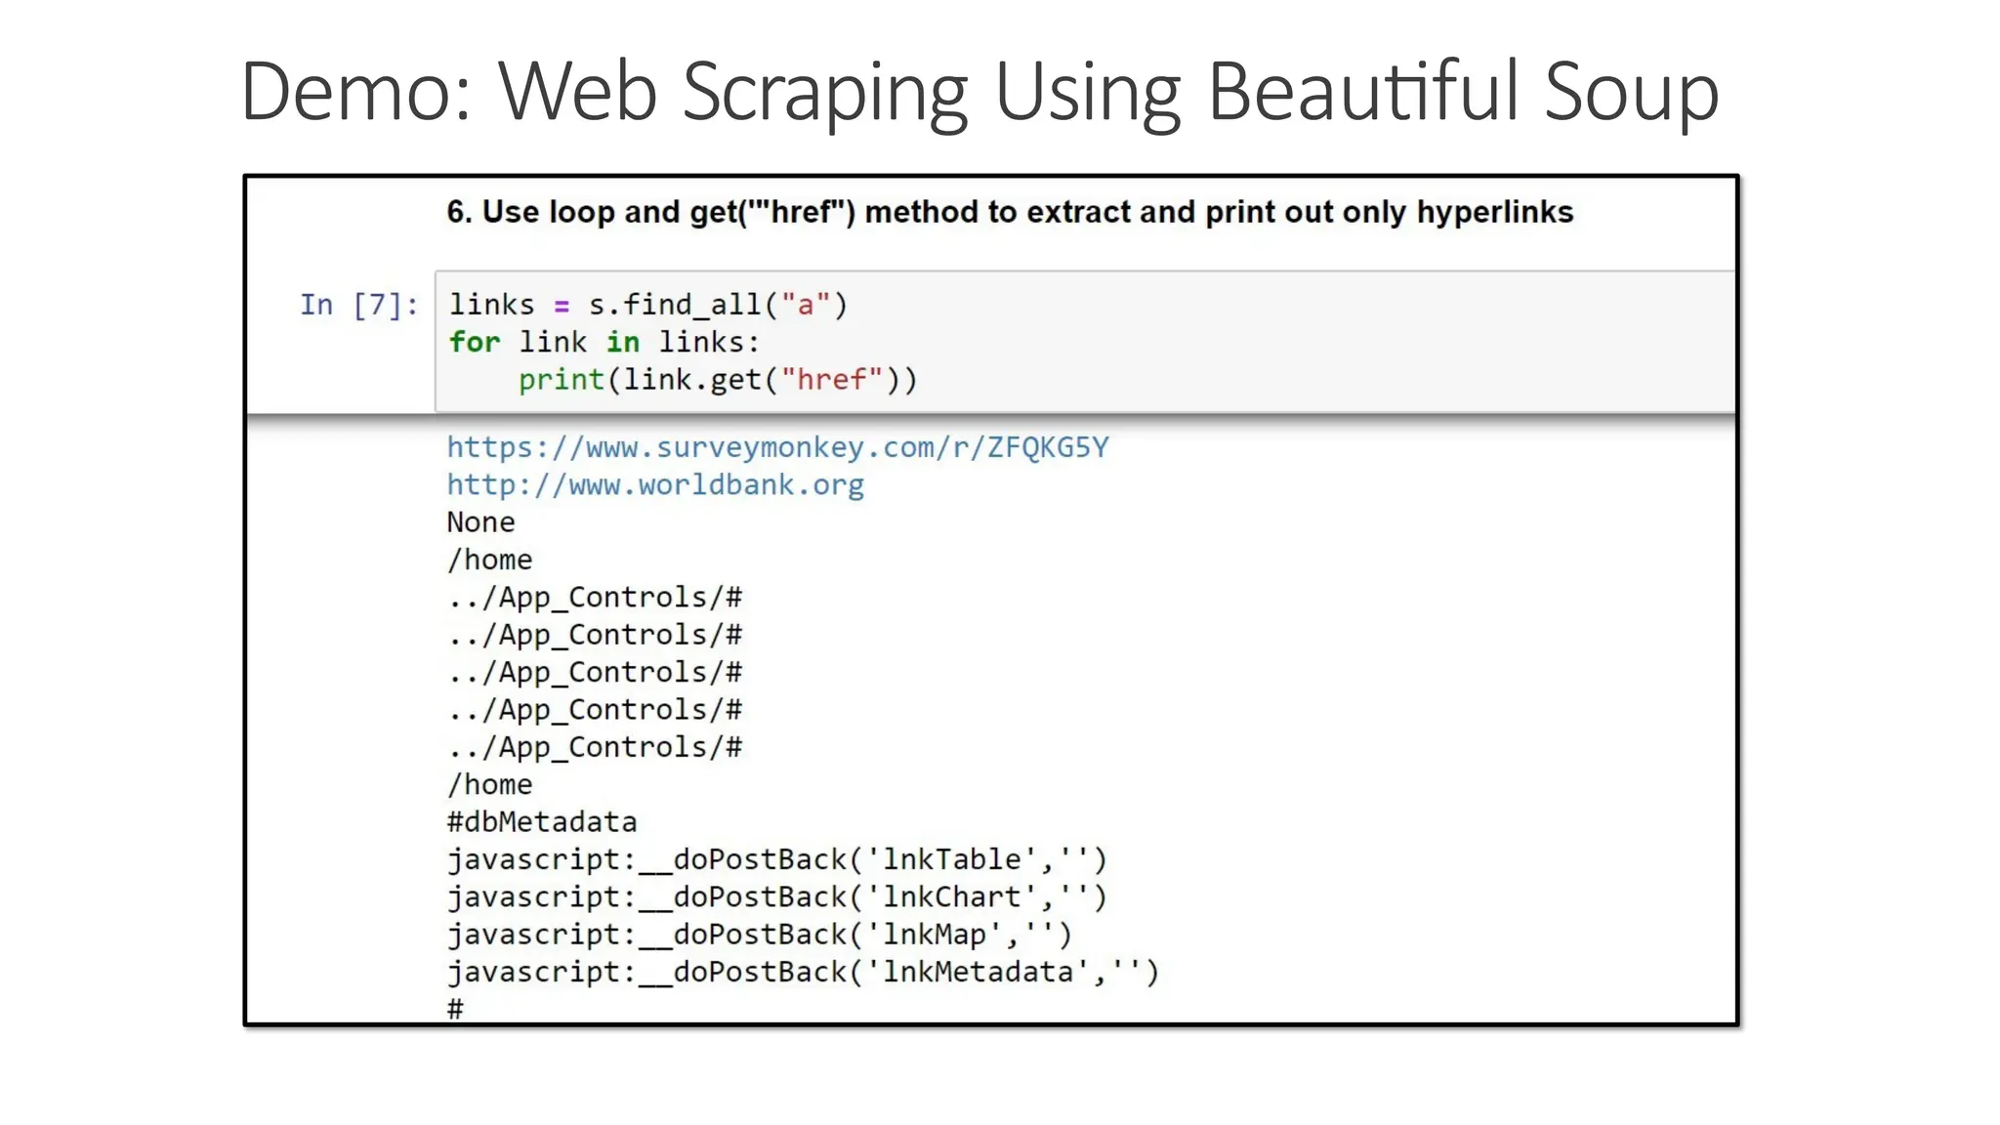Image resolution: width=2000 pixels, height=1125 pixels.
Task: Click the In [7] cell prompt label
Action: click(358, 305)
